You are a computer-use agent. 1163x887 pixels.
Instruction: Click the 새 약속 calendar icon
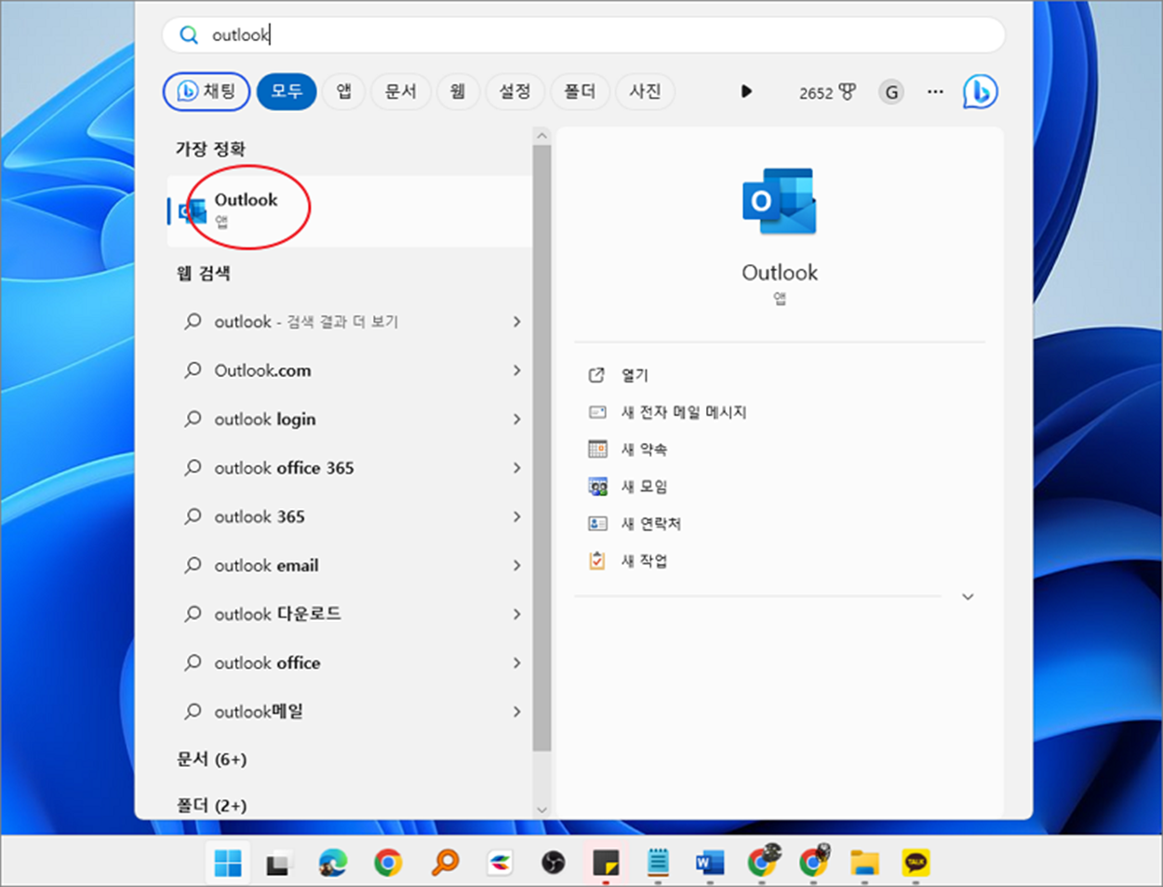tap(597, 450)
